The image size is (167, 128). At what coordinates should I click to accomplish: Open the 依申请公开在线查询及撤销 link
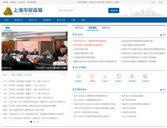(133, 96)
